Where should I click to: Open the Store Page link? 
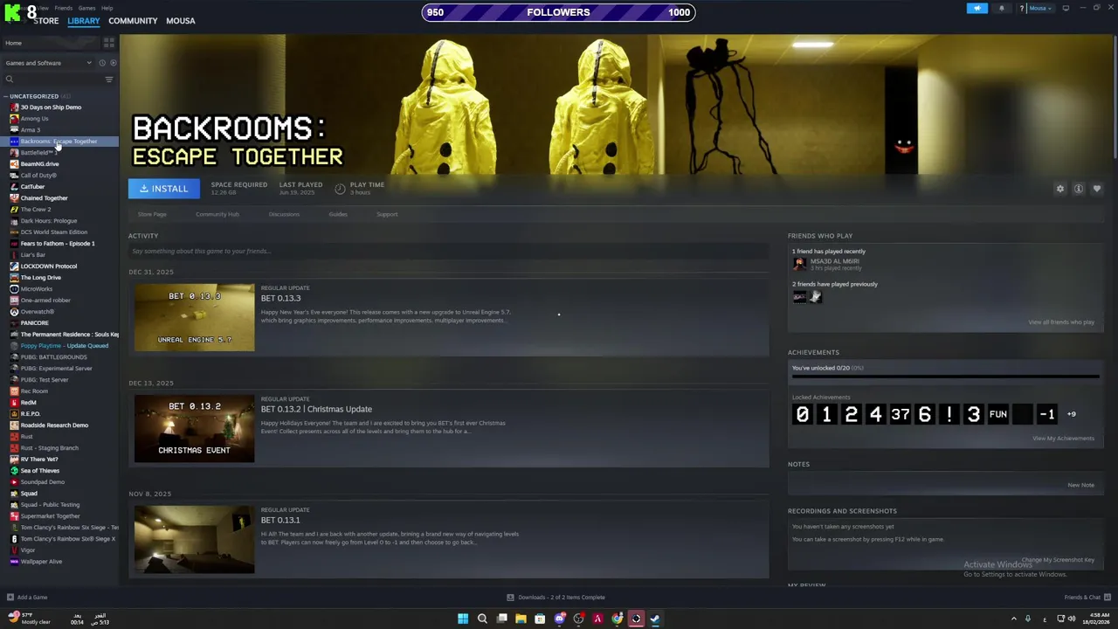coord(152,214)
